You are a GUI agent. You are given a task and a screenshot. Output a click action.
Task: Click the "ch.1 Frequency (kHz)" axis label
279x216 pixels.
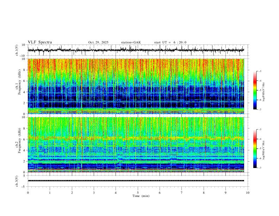(x=18, y=82)
